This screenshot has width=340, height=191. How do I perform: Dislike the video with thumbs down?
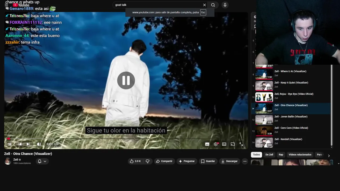[148, 161]
